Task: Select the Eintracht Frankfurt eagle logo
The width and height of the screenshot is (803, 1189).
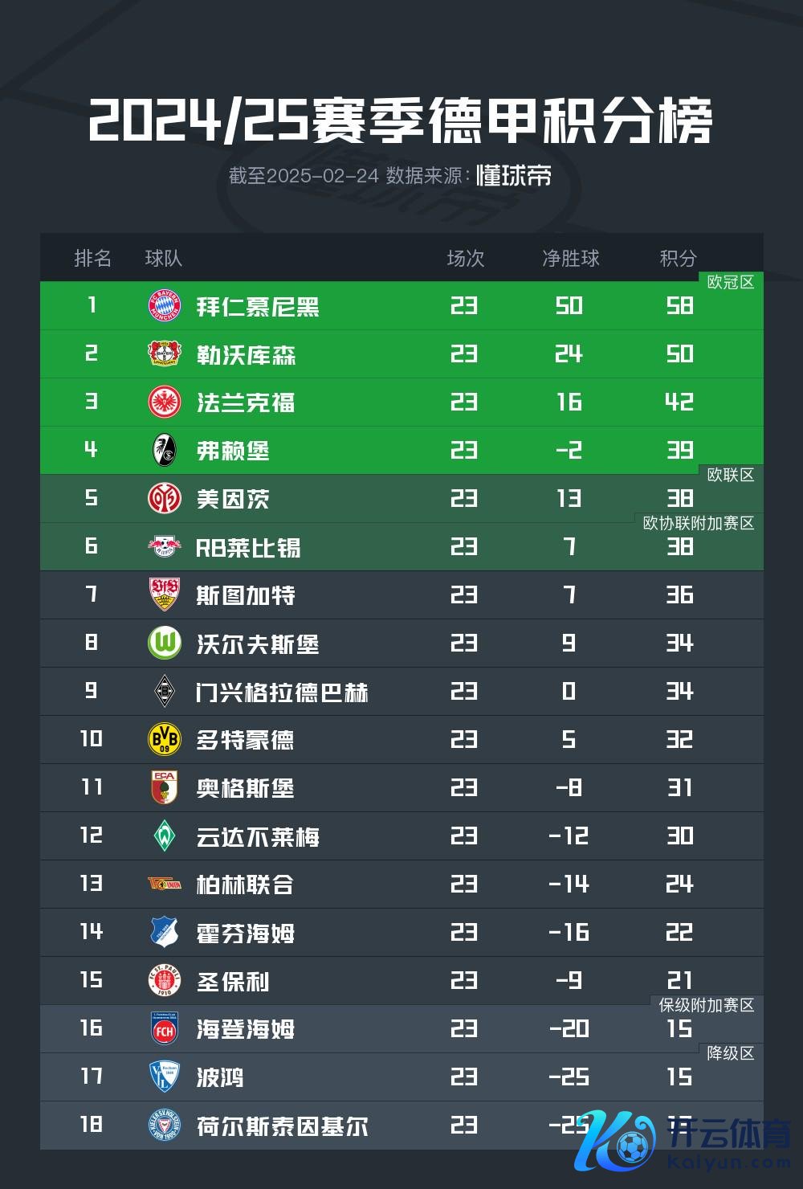Action: 165,402
